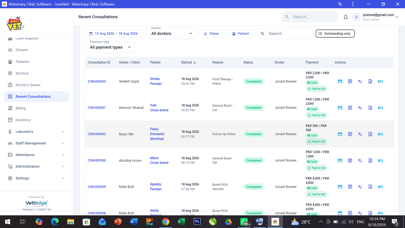Open Google Chrome from the taskbar
The image size is (405, 228).
point(166,222)
